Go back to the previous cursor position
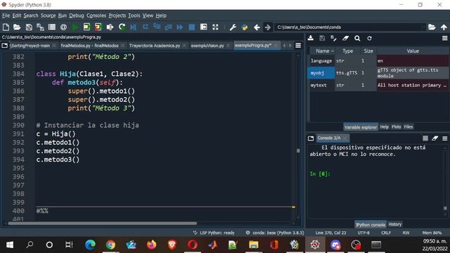The width and height of the screenshot is (450, 253). click(x=257, y=27)
